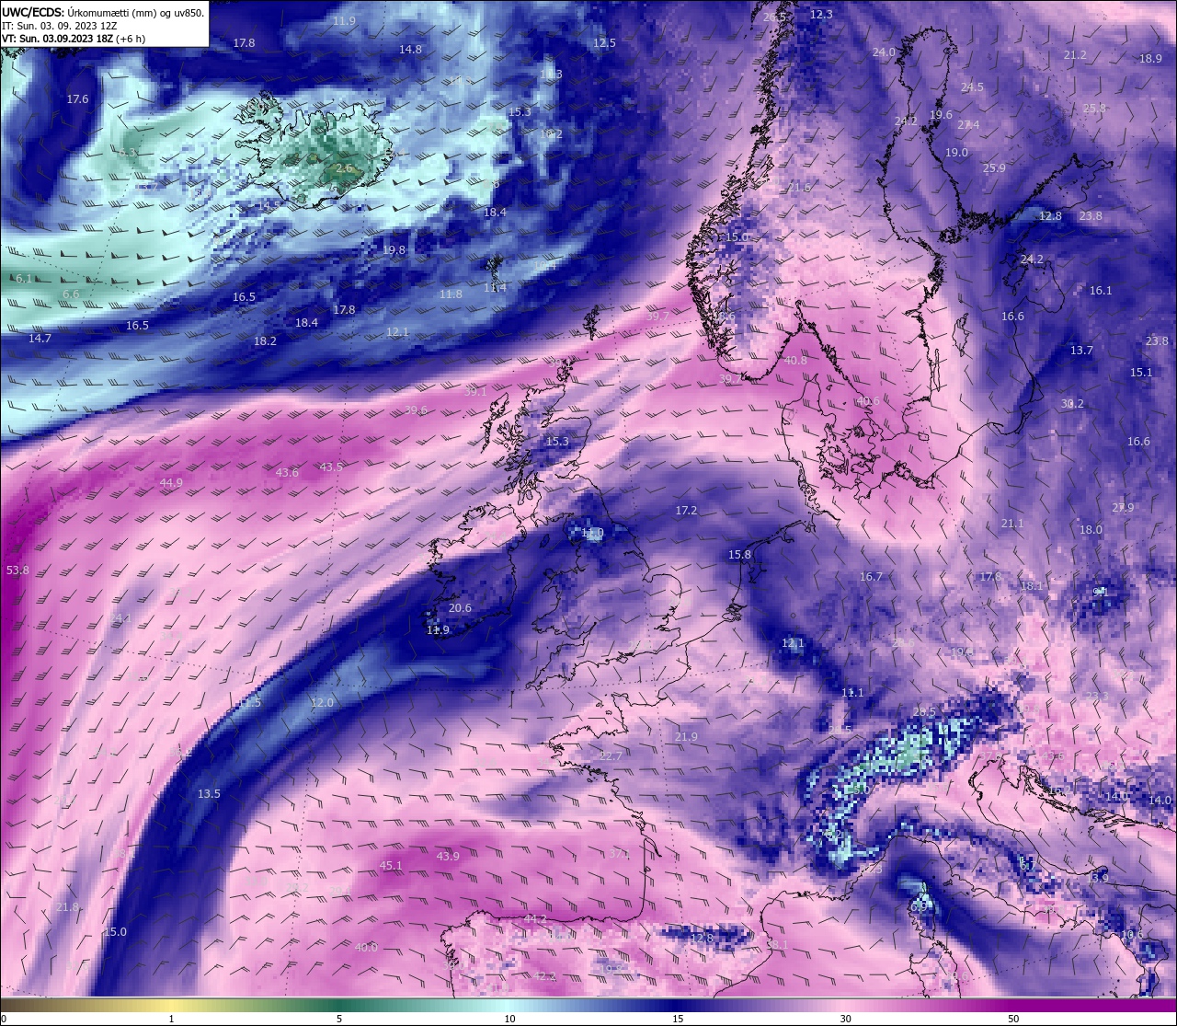This screenshot has height=1026, width=1177.
Task: Click the color scale tick labeled 50
Action: 1012,1019
